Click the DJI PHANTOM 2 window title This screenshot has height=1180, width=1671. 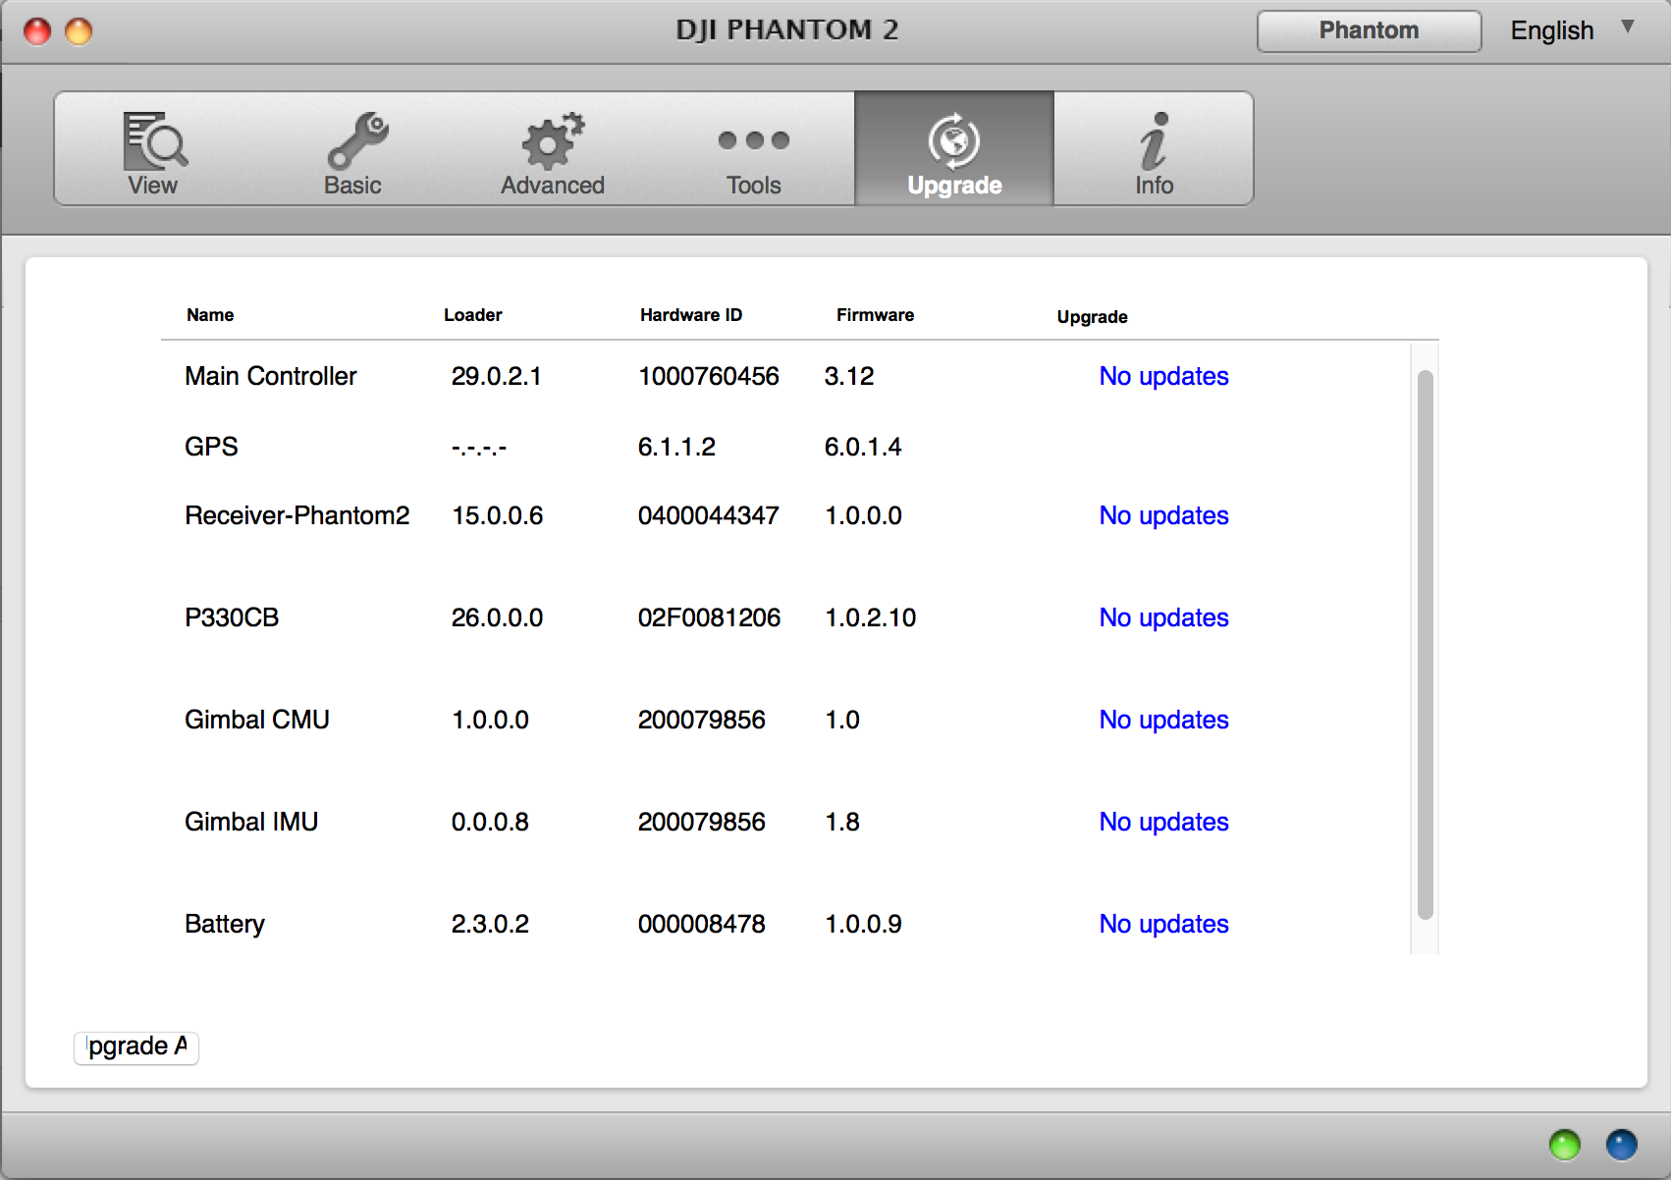(786, 29)
